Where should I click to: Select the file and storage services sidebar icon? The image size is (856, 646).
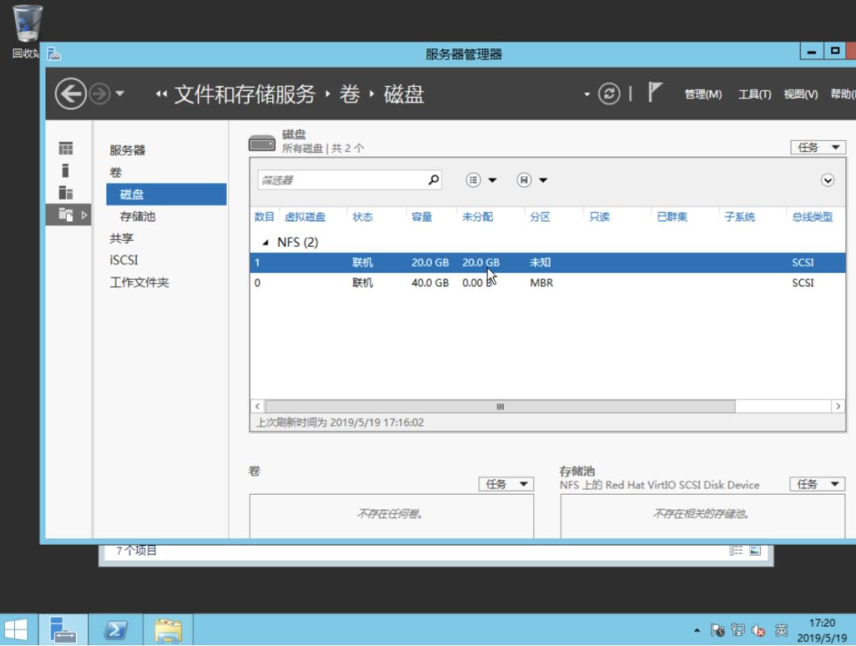tap(67, 213)
